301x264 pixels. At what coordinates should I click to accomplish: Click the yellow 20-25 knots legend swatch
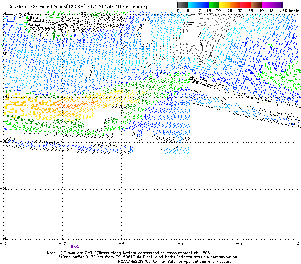pos(225,5)
